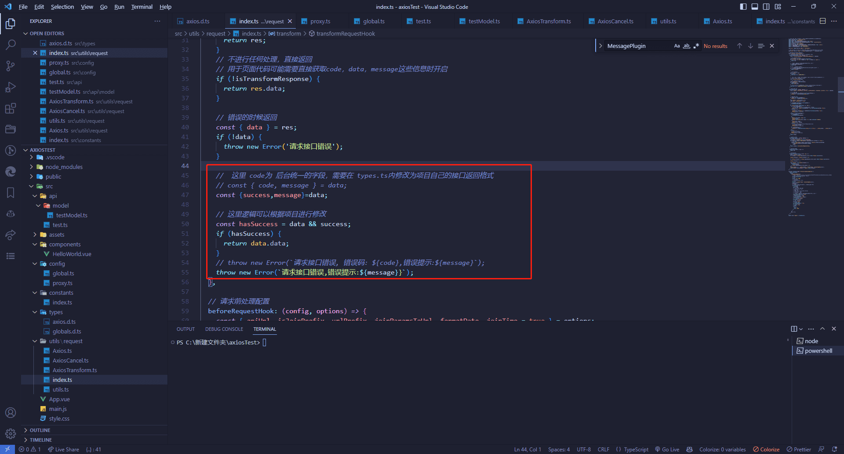Open the Source Control view
Viewport: 844px width, 454px height.
tap(11, 66)
